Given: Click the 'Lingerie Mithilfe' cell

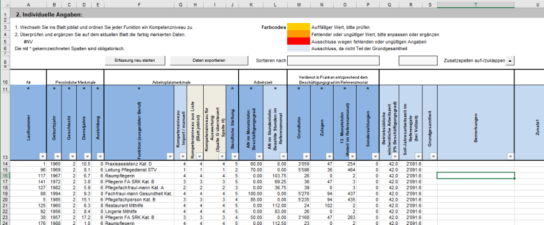Looking at the screenshot, I should point(139,212).
